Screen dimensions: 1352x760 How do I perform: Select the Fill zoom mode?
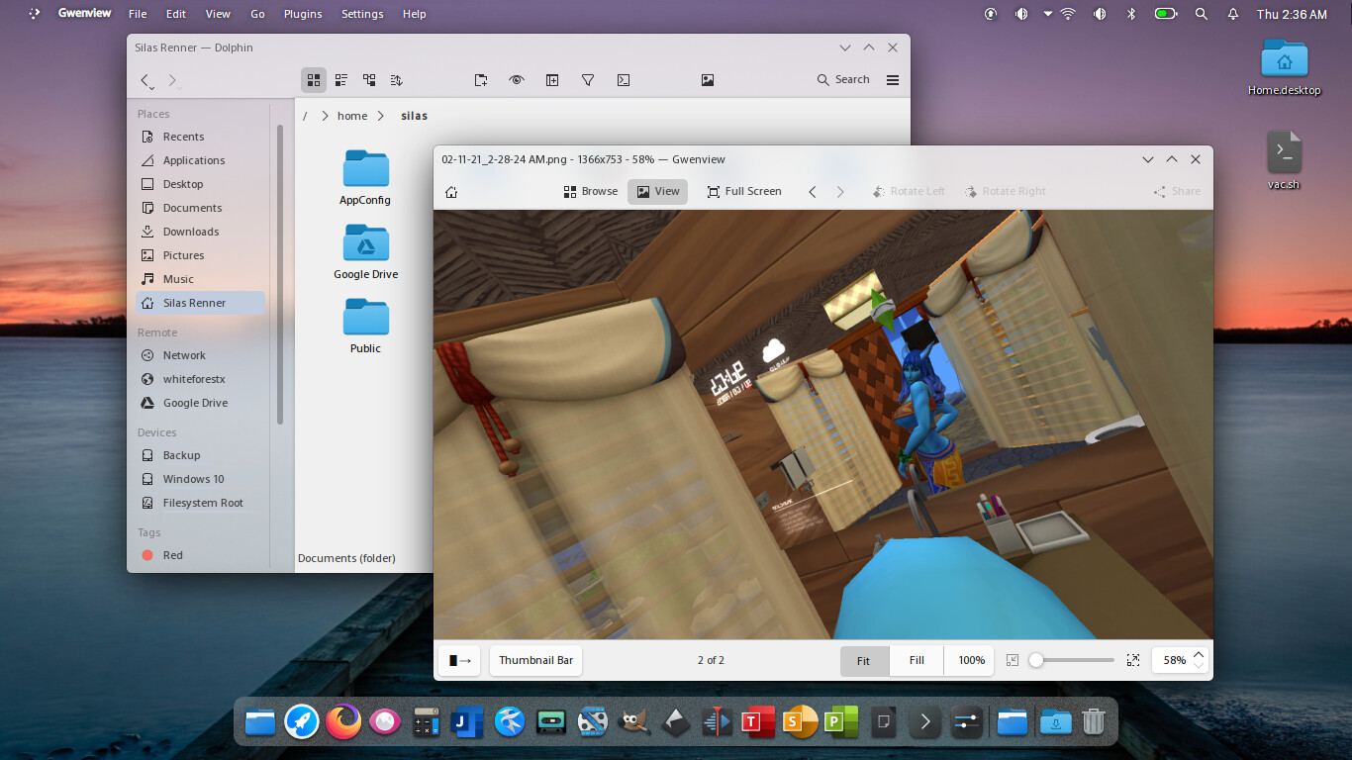pyautogui.click(x=917, y=660)
